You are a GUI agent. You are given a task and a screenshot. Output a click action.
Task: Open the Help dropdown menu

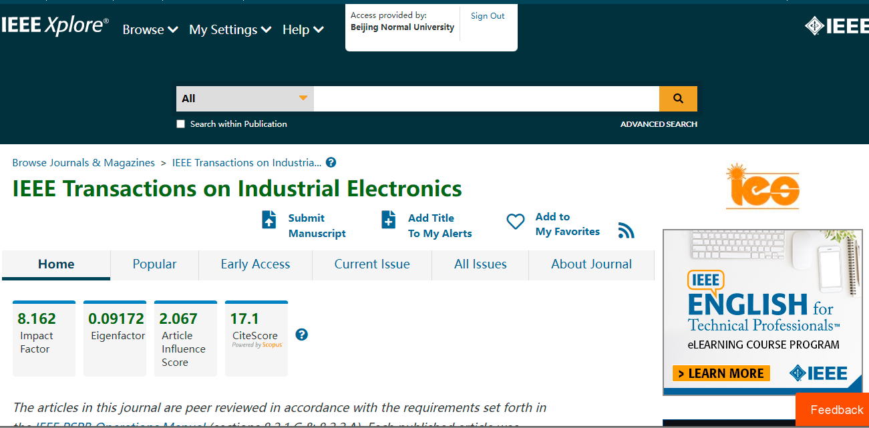303,30
